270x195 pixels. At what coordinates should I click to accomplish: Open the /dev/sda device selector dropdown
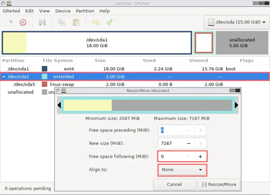coord(237,22)
